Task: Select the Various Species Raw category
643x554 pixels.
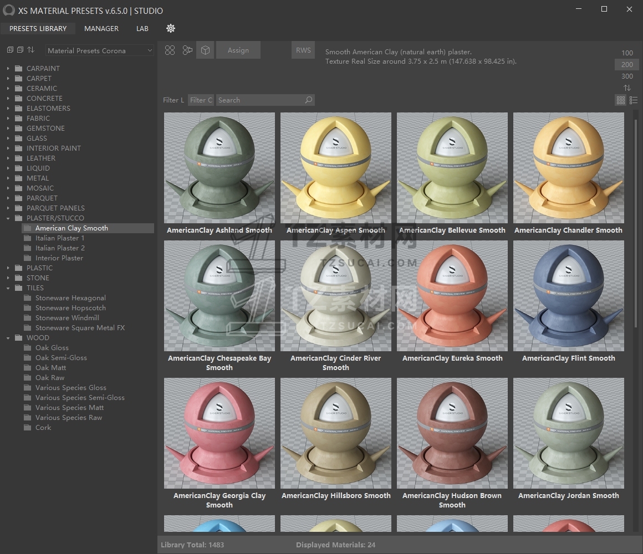Action: click(x=69, y=418)
